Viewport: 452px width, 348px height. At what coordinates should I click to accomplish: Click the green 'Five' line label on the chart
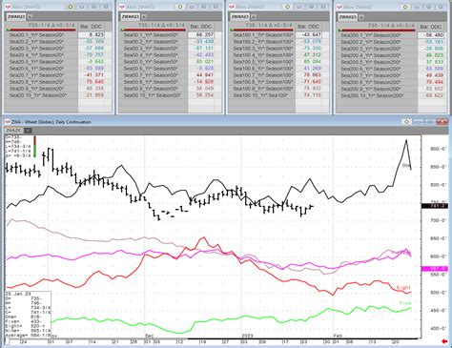405,303
